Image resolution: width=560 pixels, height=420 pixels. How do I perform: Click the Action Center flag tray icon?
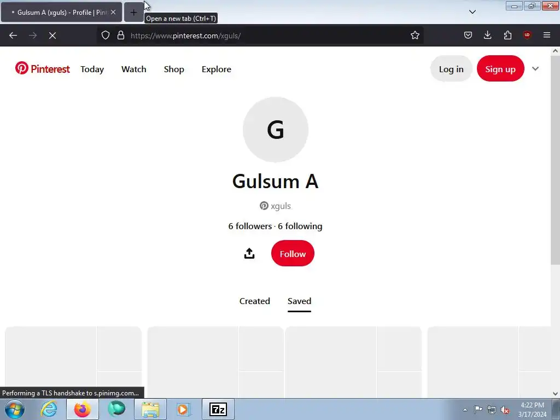click(478, 409)
